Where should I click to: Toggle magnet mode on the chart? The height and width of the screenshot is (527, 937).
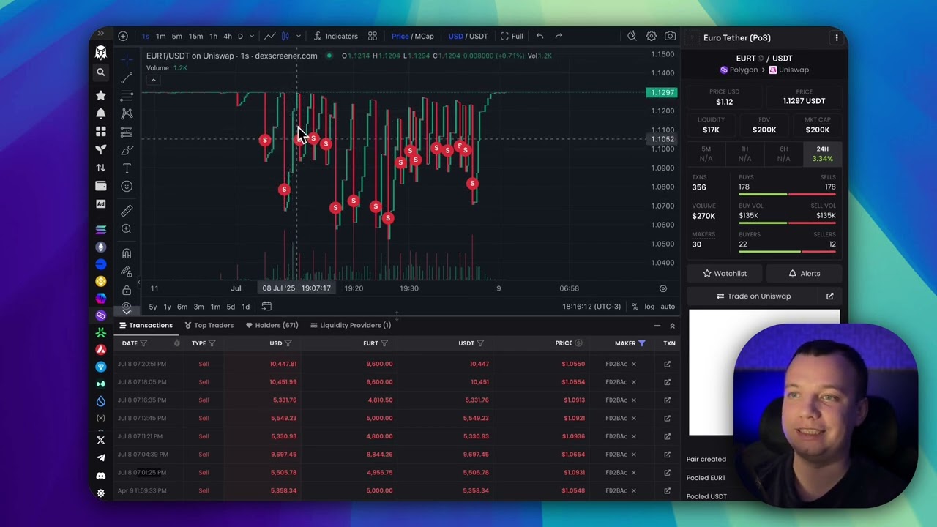pyautogui.click(x=127, y=254)
